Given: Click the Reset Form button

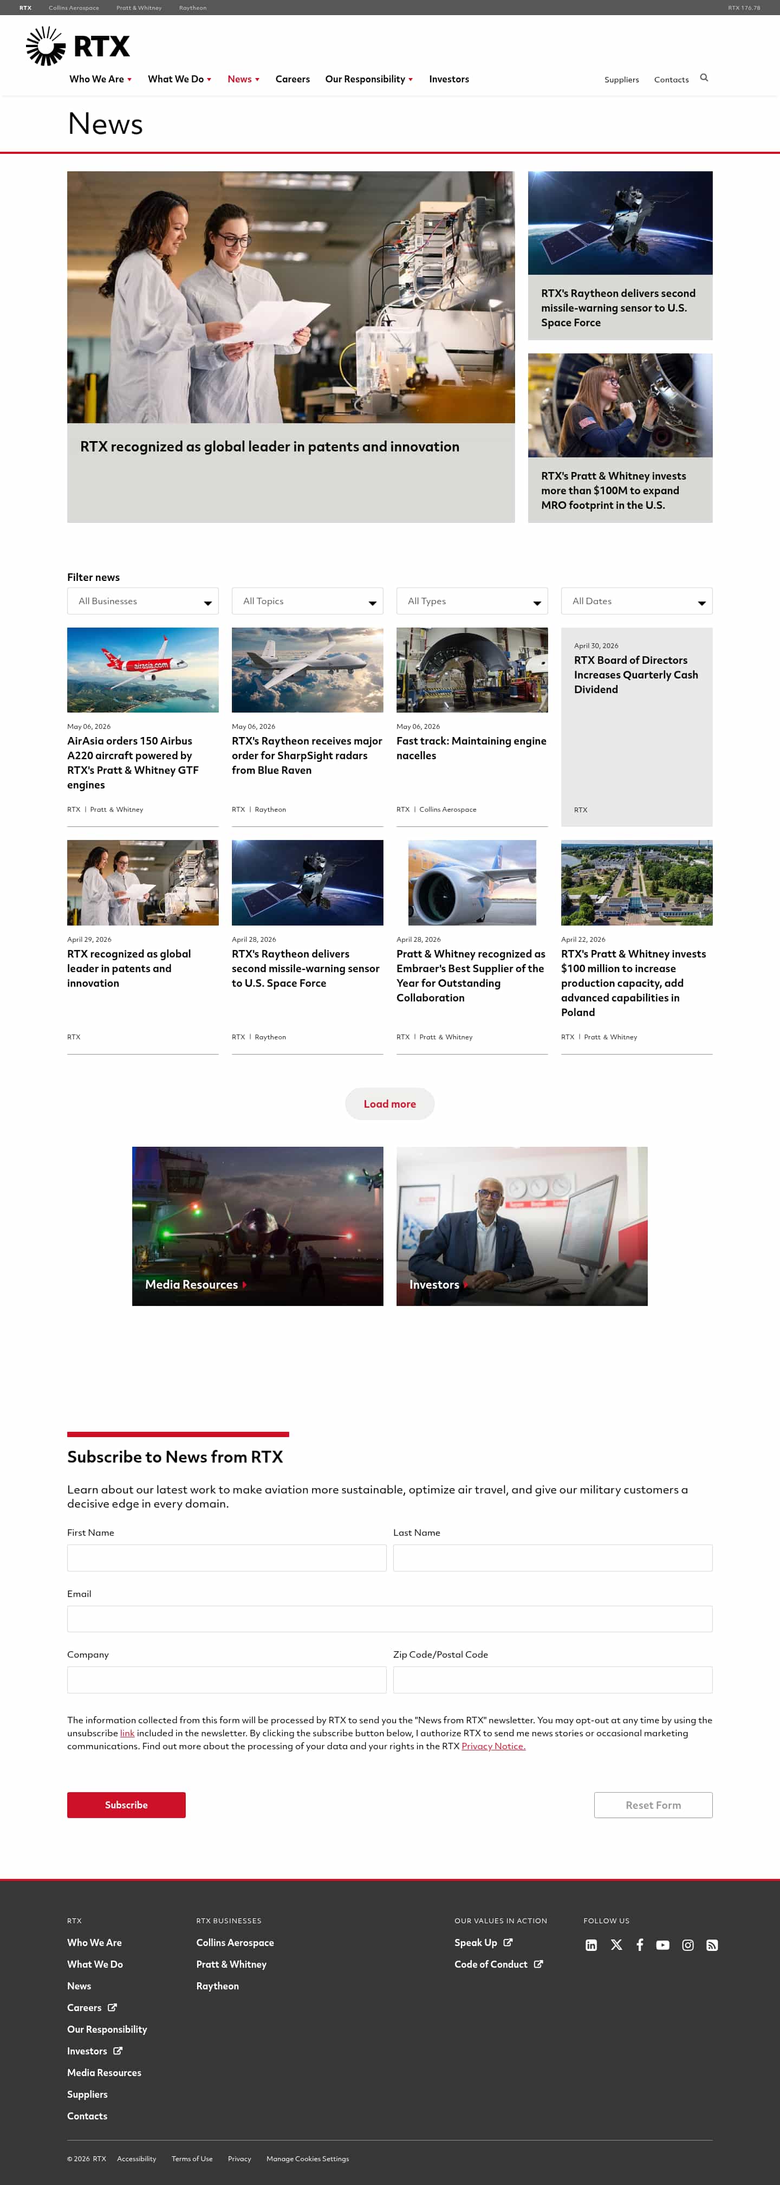Looking at the screenshot, I should point(653,1805).
